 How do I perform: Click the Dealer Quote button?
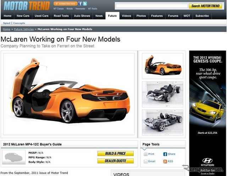(x=115, y=161)
